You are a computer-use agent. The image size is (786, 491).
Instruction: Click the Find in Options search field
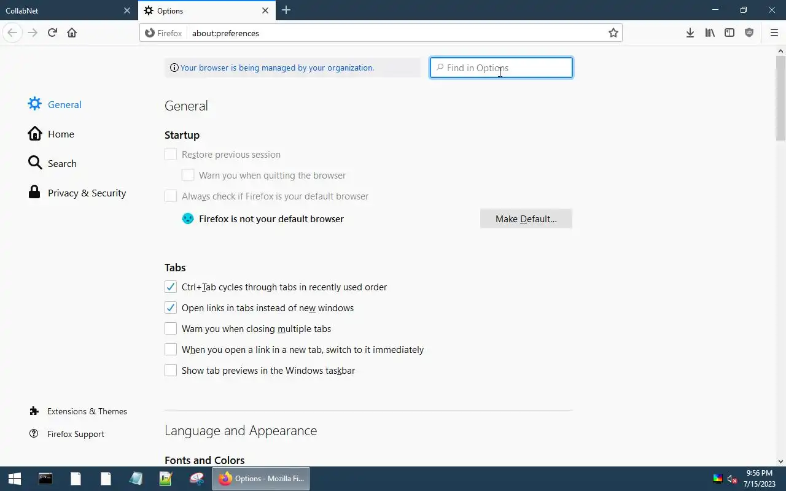(x=501, y=68)
